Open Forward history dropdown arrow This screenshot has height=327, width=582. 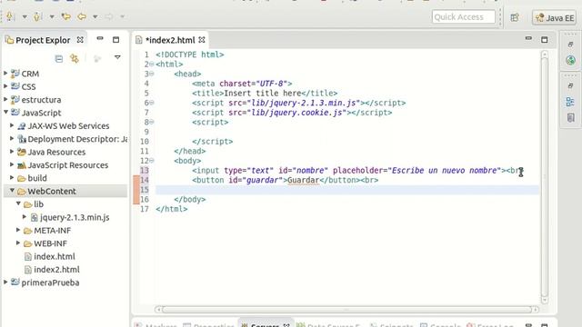point(122,16)
